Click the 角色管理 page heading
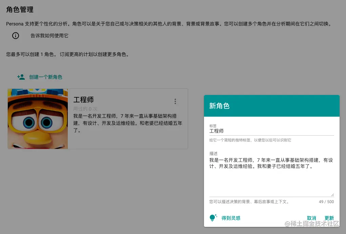Viewport: 346px width, 234px height. click(x=19, y=10)
